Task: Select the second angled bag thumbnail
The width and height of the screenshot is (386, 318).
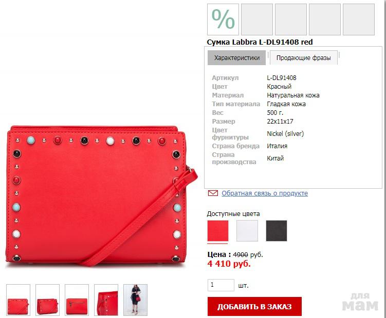Action: tap(47, 300)
